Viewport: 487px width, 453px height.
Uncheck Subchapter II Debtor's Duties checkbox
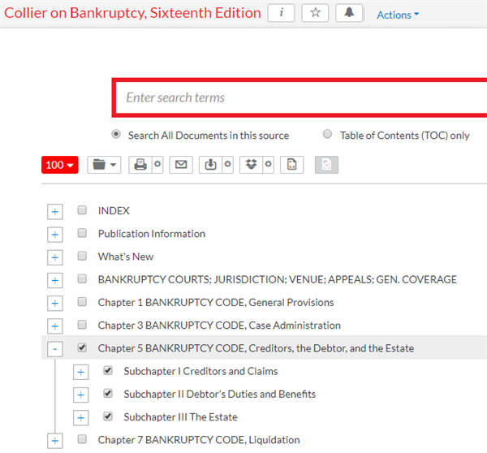(x=108, y=394)
